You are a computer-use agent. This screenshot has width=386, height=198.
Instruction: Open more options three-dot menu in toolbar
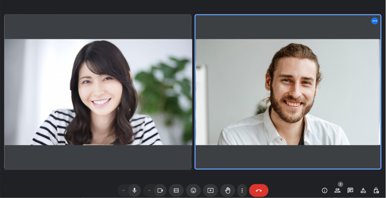242,190
